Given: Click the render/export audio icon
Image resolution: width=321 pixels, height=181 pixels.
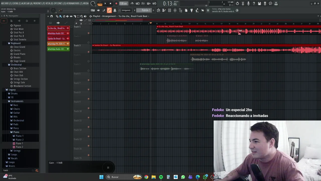Looking at the screenshot, I should pyautogui.click(x=265, y=4).
